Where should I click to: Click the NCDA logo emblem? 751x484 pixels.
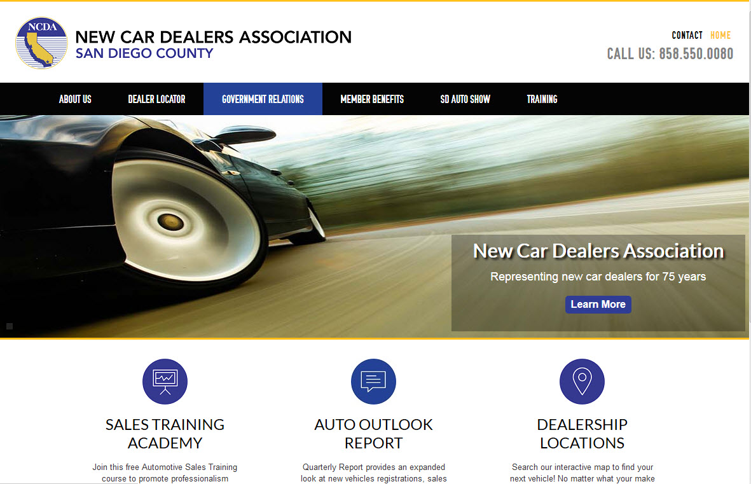point(41,43)
